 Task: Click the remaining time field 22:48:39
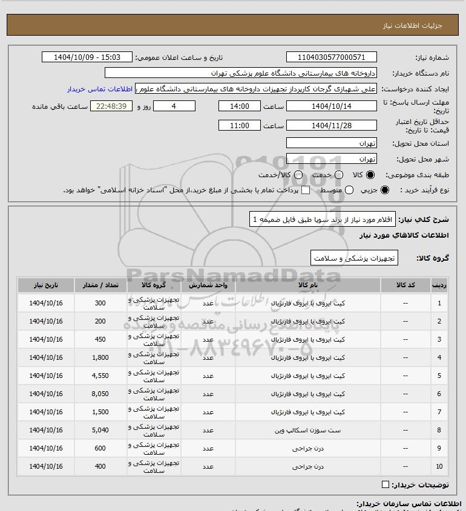click(x=111, y=106)
